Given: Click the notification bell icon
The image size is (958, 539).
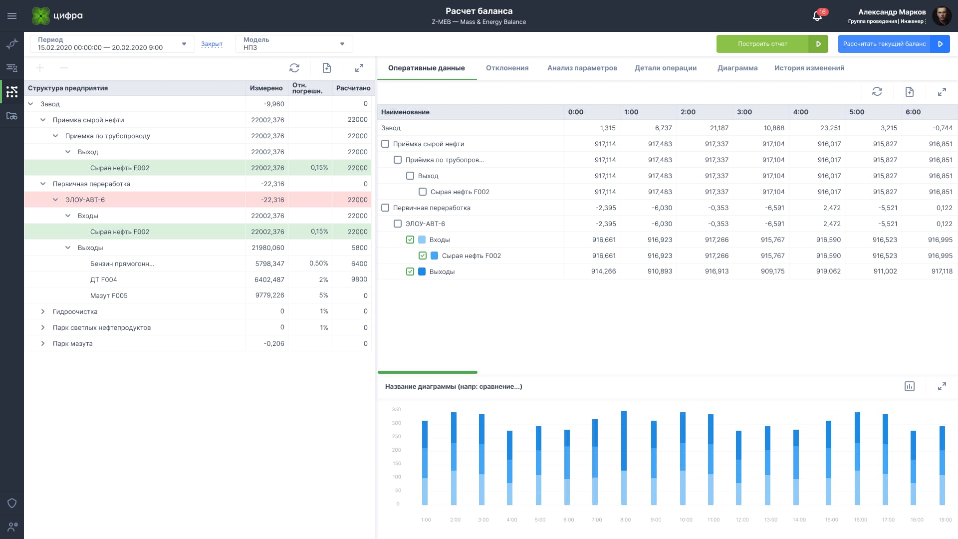Looking at the screenshot, I should [817, 16].
